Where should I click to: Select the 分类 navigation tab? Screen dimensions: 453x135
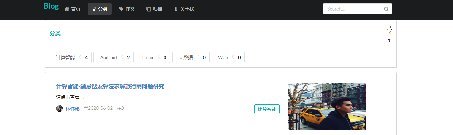99,9
